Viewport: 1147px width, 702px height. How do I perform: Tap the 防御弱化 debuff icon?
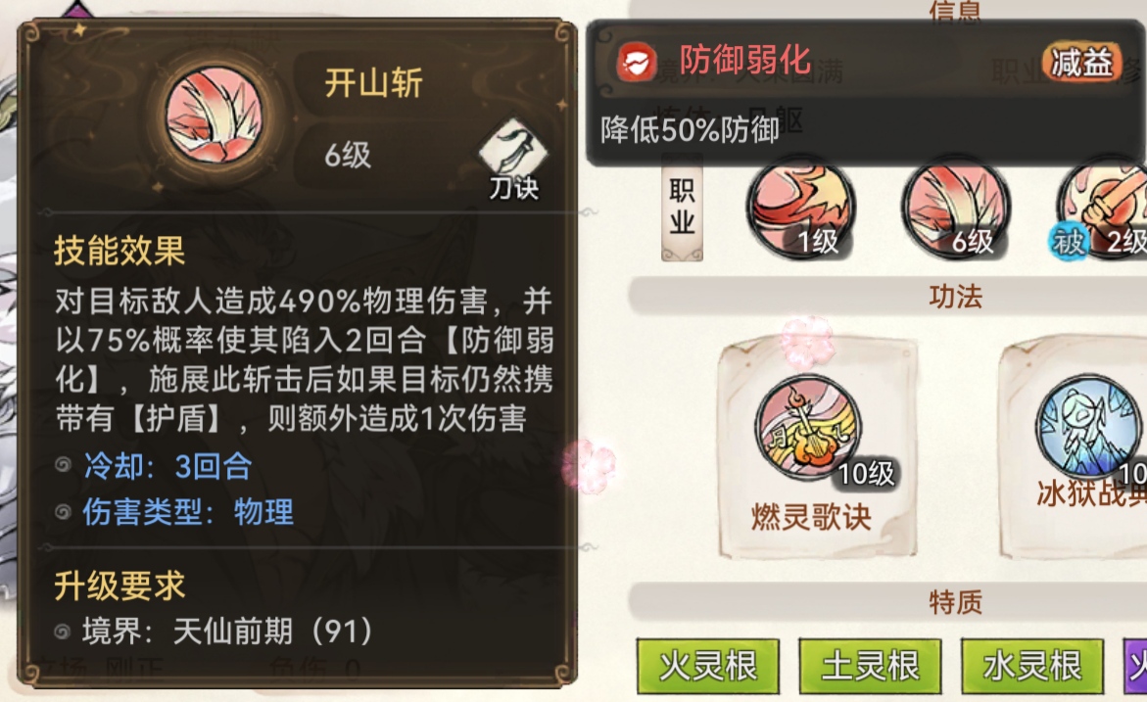pos(636,62)
